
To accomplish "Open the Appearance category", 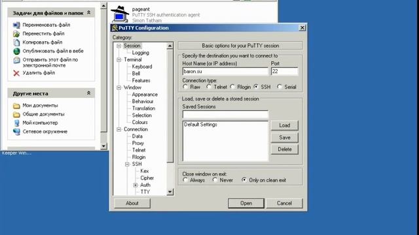I will [x=145, y=95].
